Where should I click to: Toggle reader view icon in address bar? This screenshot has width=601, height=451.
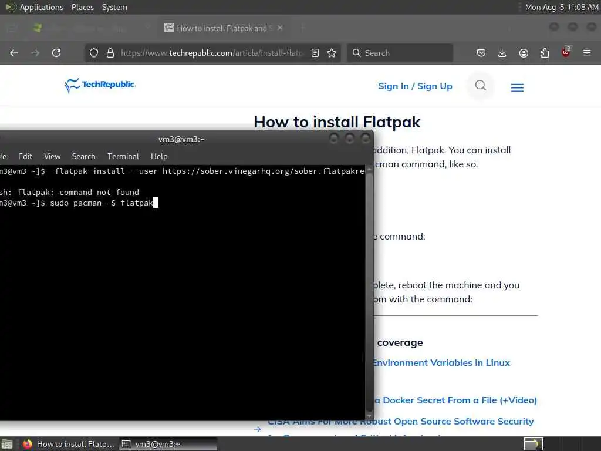[x=315, y=53]
